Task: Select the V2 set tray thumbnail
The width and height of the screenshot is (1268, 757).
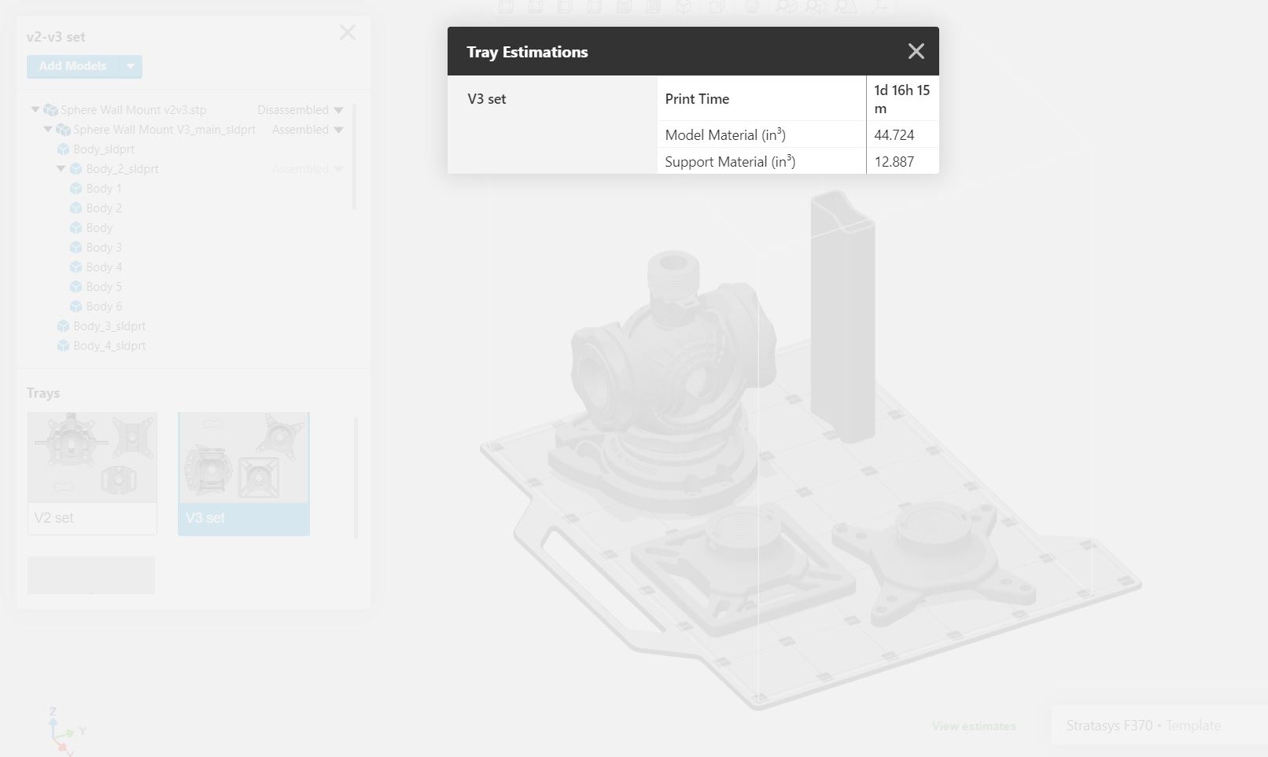Action: 92,473
